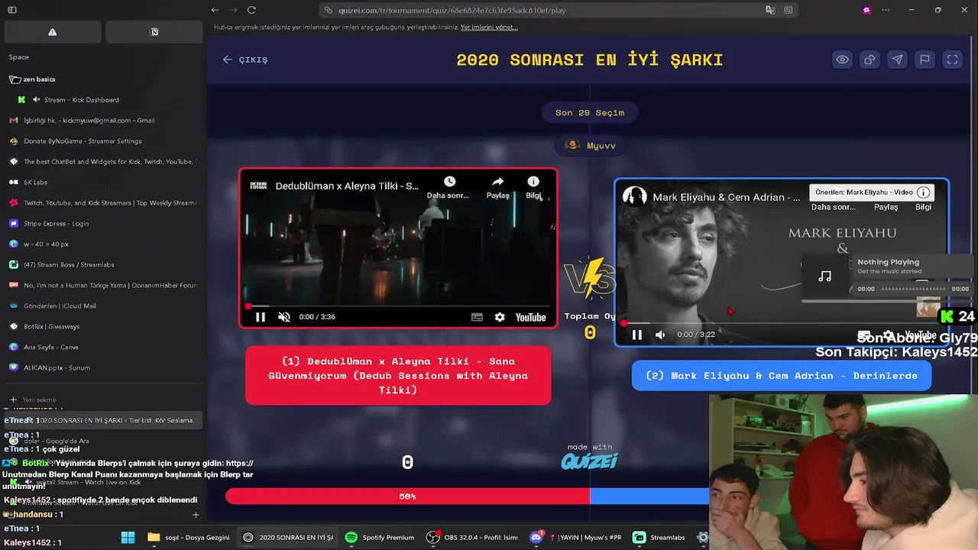Viewport: 978px width, 550px height.
Task: Toggle the browser sidebar panel icon
Action: (x=12, y=10)
